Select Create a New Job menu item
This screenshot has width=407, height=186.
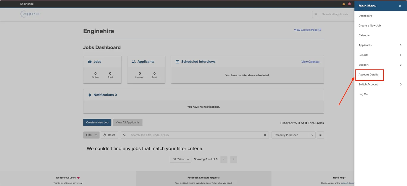point(369,26)
